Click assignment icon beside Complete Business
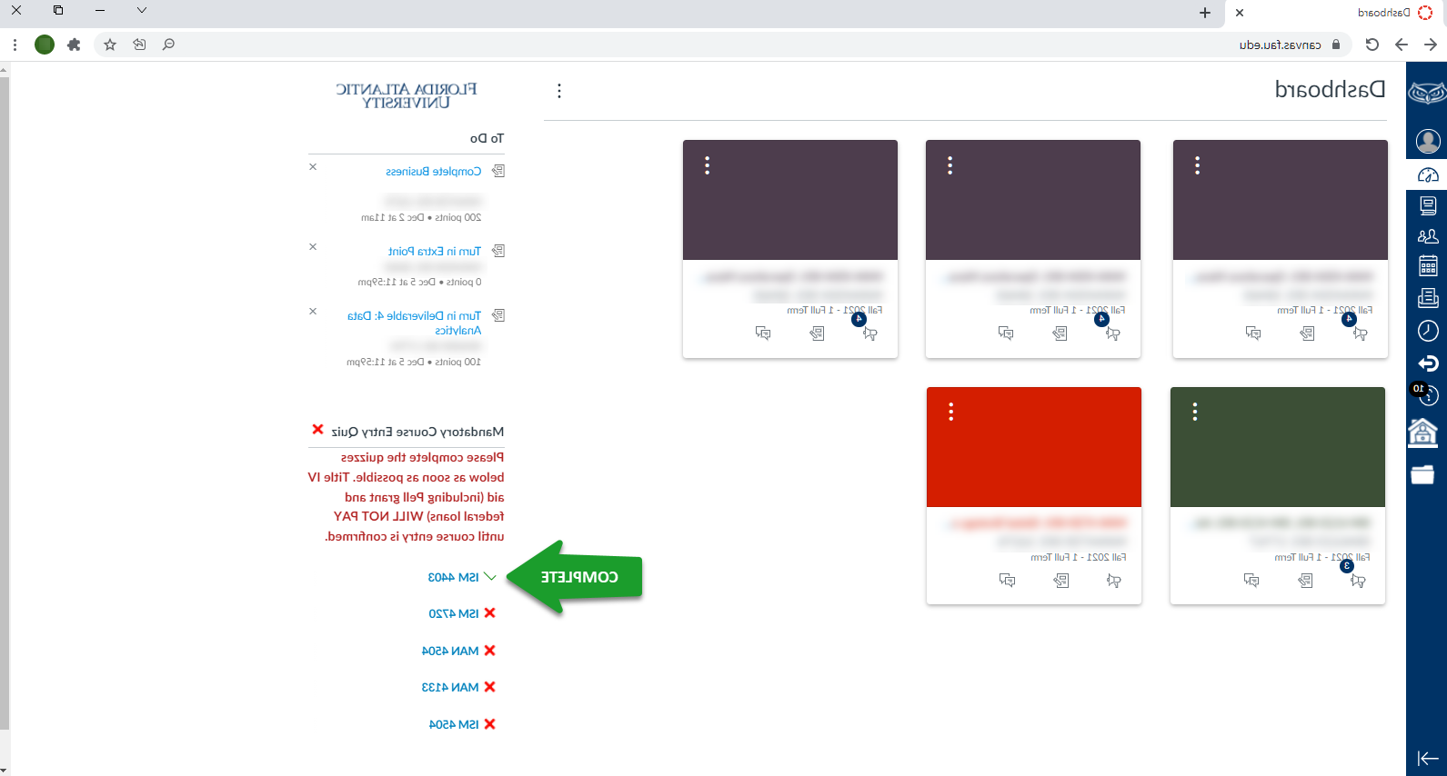This screenshot has height=776, width=1447. [x=498, y=171]
